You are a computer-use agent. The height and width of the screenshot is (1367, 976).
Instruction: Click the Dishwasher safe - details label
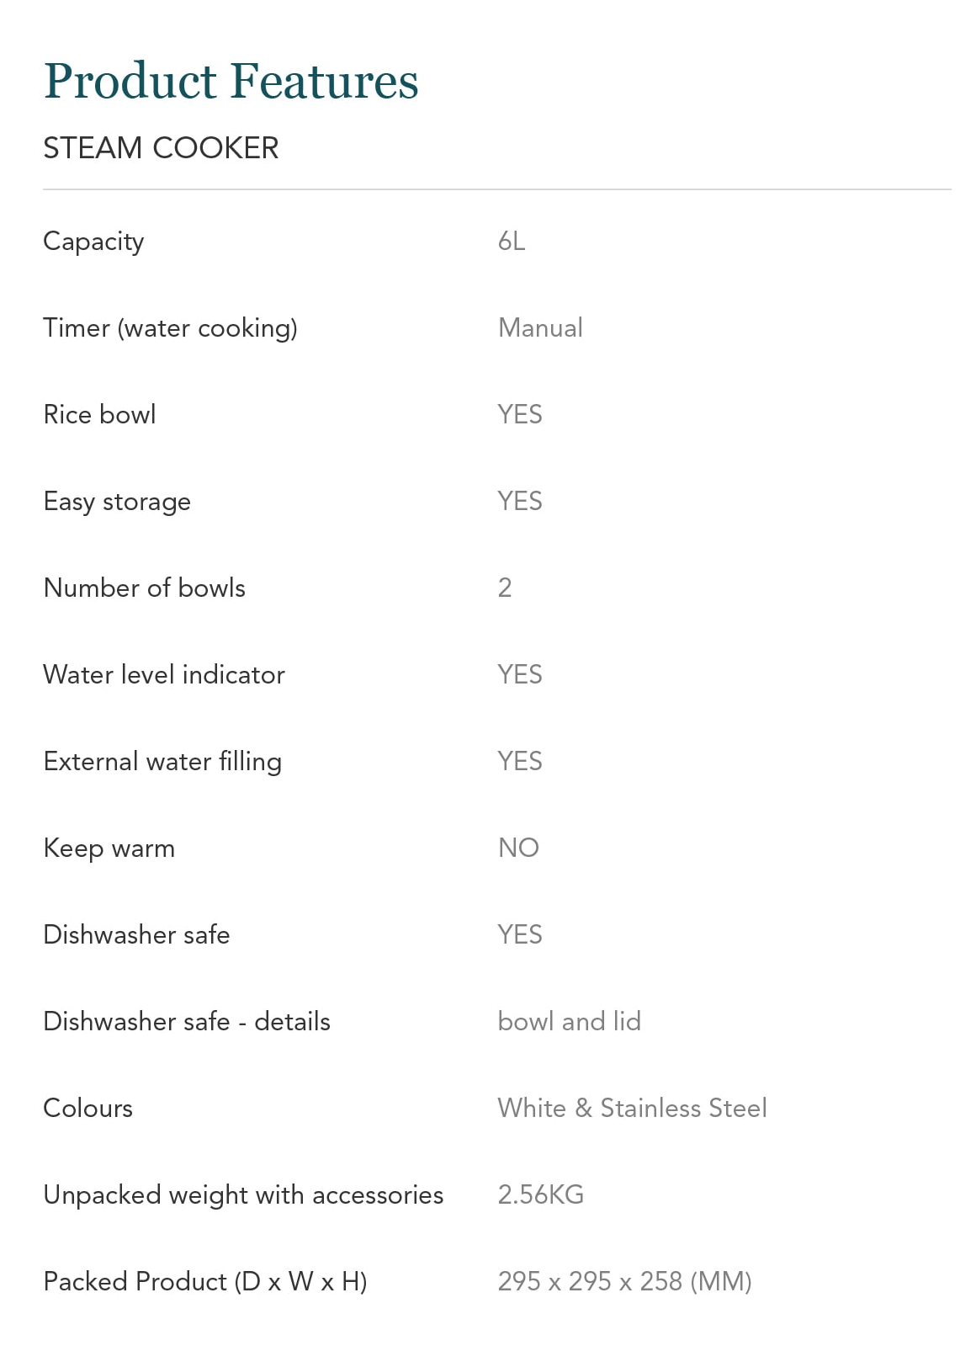click(187, 1022)
